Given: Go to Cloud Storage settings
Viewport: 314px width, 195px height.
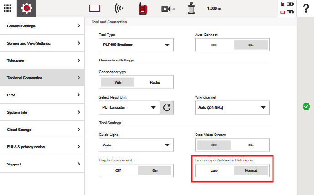Looking at the screenshot, I should [x=43, y=130].
